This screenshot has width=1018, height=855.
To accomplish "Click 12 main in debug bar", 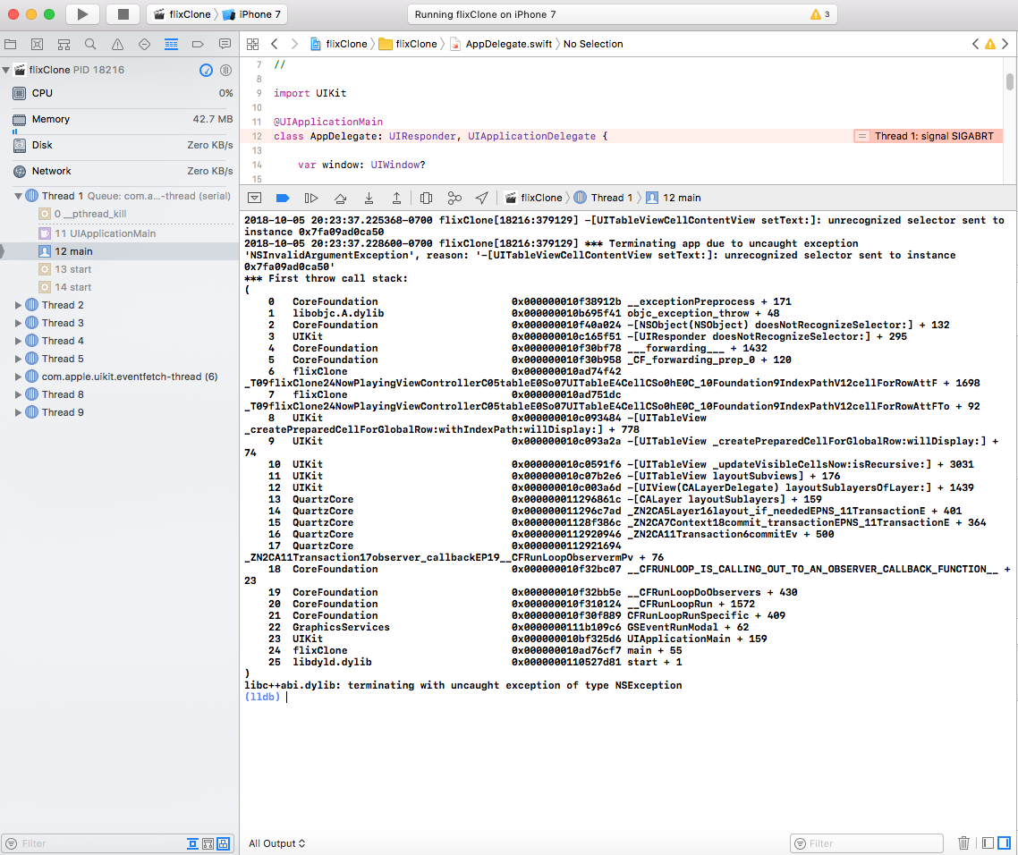I will 674,198.
